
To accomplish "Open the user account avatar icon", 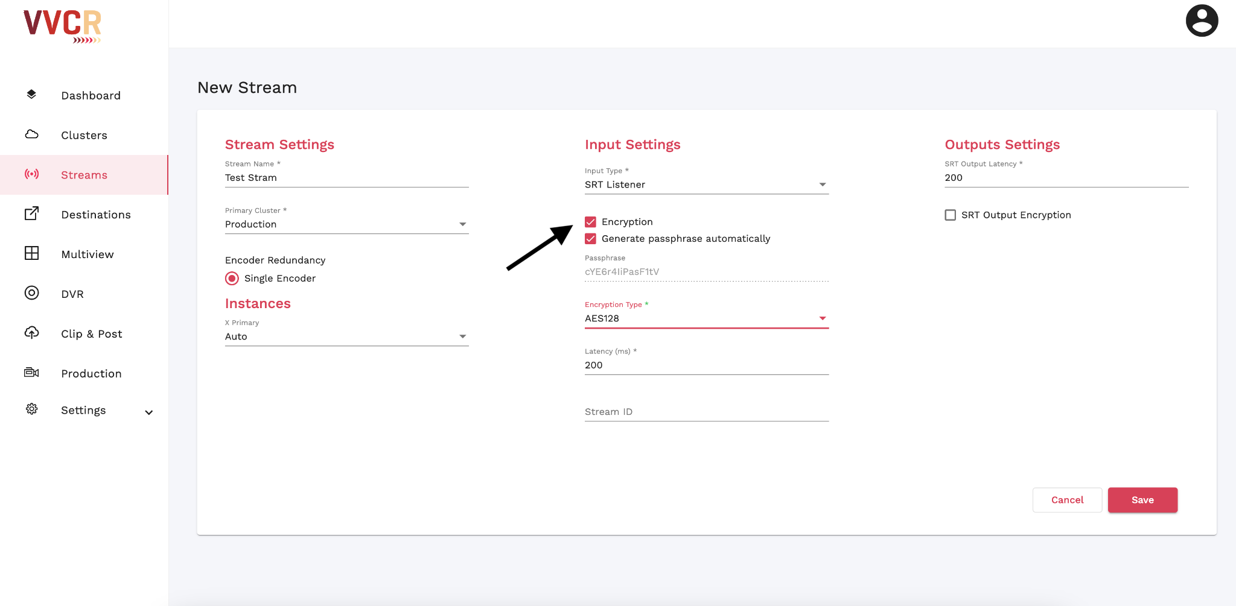I will (x=1201, y=21).
